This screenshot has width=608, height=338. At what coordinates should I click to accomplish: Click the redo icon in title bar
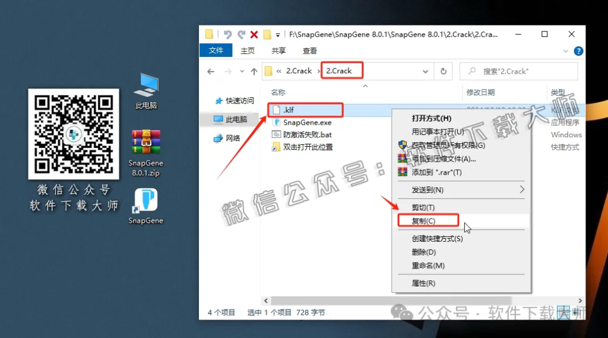pyautogui.click(x=241, y=34)
